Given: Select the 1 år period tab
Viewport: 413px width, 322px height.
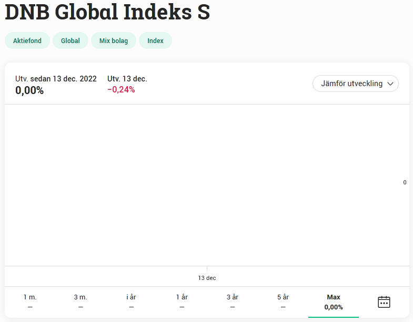Looking at the screenshot, I should tap(182, 302).
